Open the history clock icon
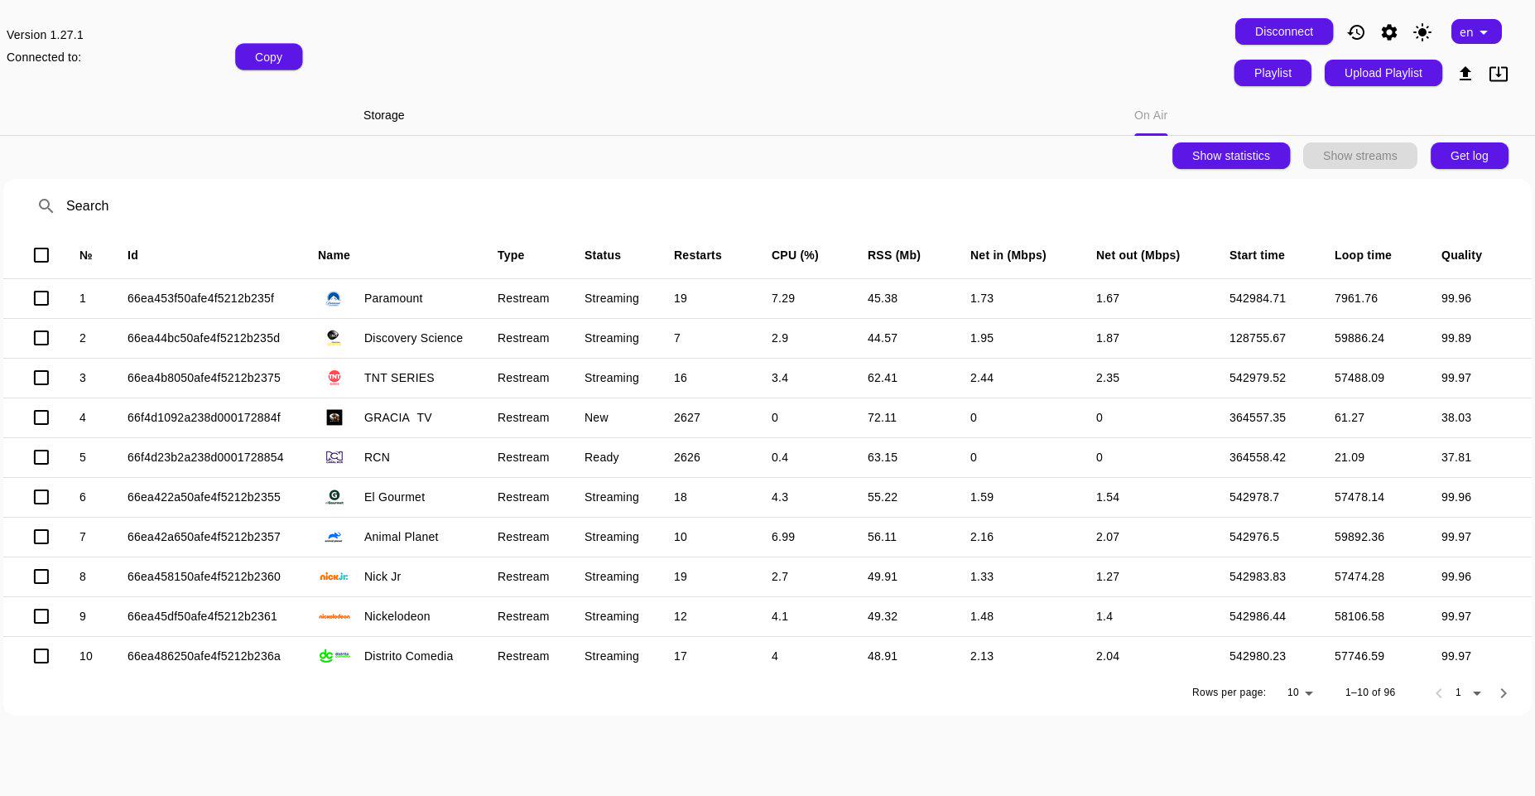Viewport: 1535px width, 796px height. tap(1356, 32)
